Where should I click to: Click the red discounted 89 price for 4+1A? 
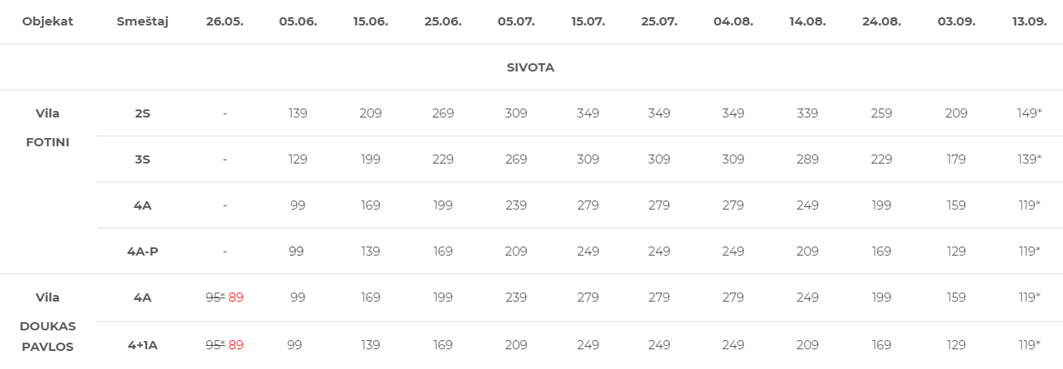point(236,345)
